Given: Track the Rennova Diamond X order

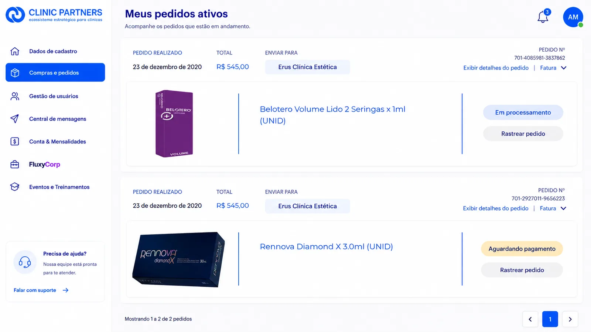Looking at the screenshot, I should [522, 270].
